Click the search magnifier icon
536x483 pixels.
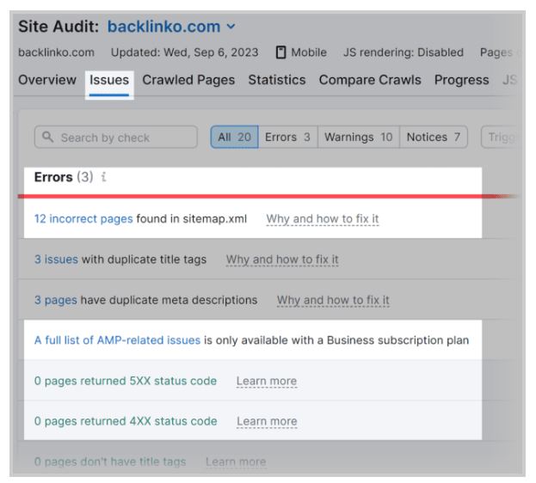(x=47, y=137)
